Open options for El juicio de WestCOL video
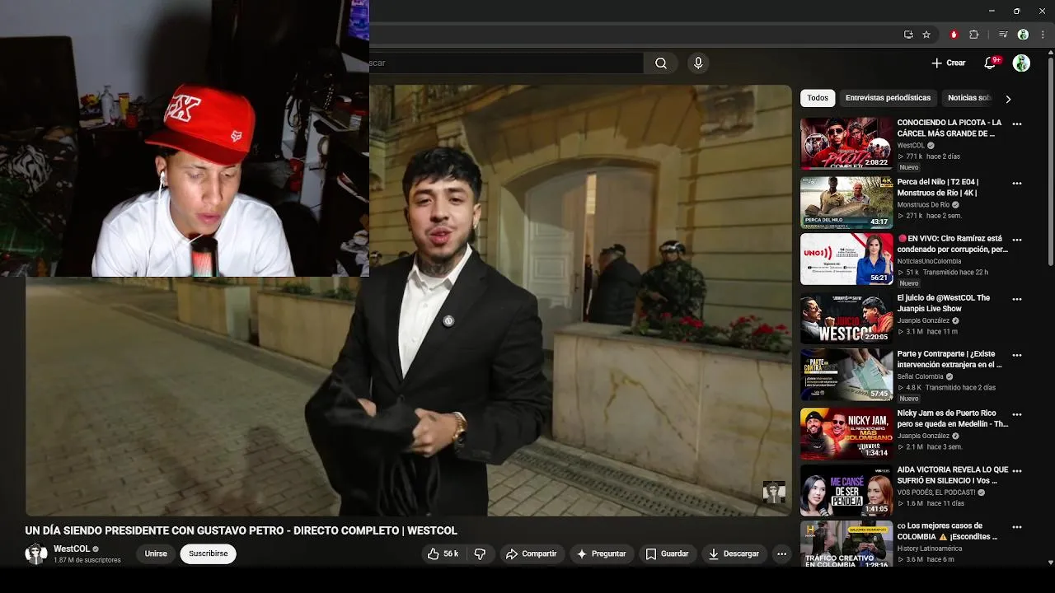 tap(1017, 299)
